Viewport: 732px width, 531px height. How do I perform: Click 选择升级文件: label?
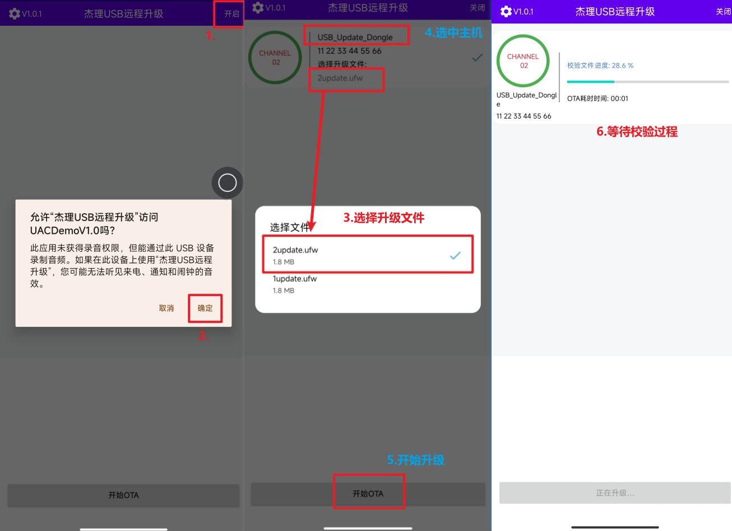(x=342, y=64)
